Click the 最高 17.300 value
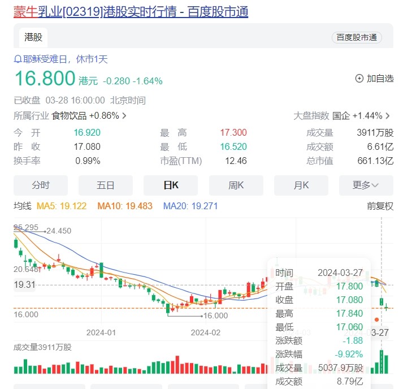Image resolution: width=412 pixels, height=389 pixels. tap(233, 133)
